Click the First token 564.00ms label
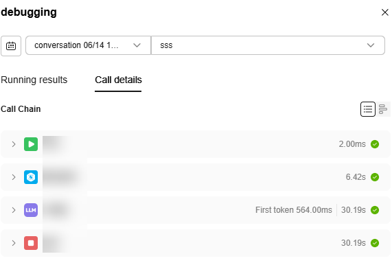The width and height of the screenshot is (392, 276). point(294,210)
